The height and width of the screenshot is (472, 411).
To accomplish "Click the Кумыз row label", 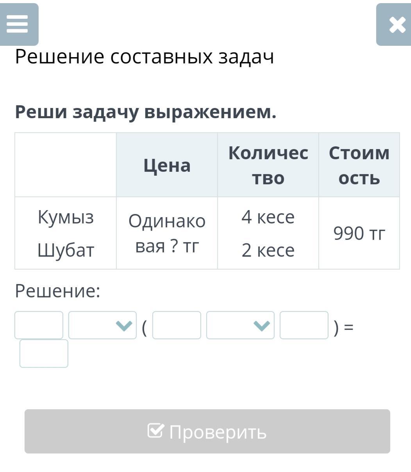I will (x=66, y=216).
